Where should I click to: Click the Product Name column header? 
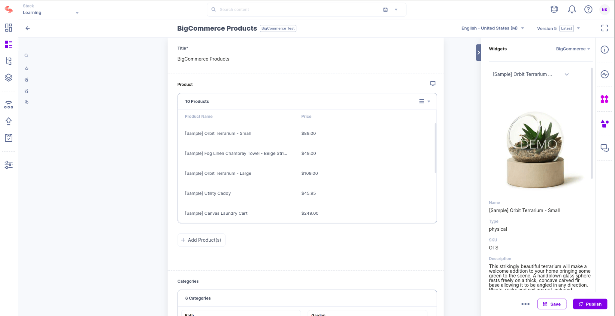click(x=198, y=116)
